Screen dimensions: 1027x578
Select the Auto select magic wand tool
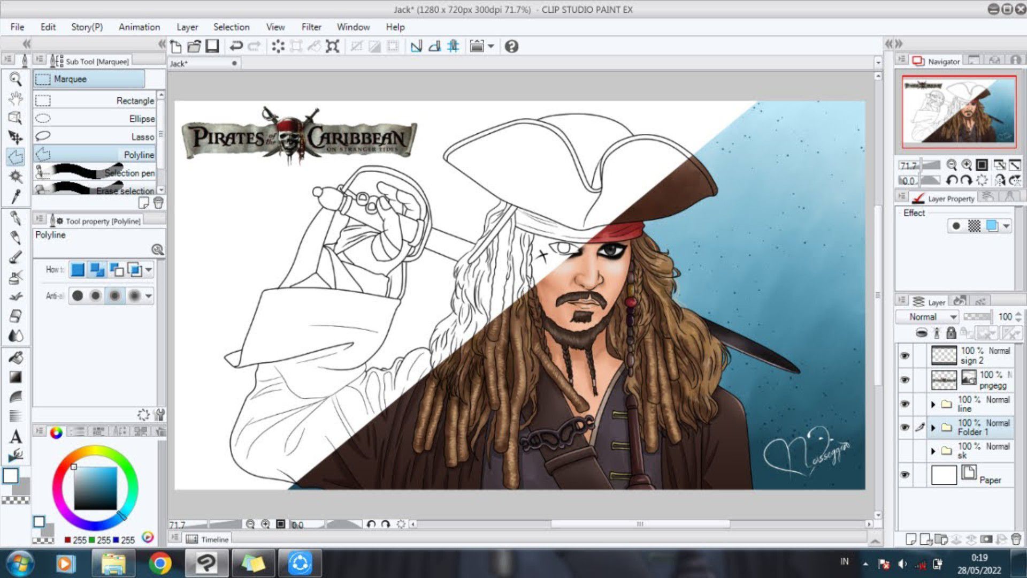[x=16, y=176]
